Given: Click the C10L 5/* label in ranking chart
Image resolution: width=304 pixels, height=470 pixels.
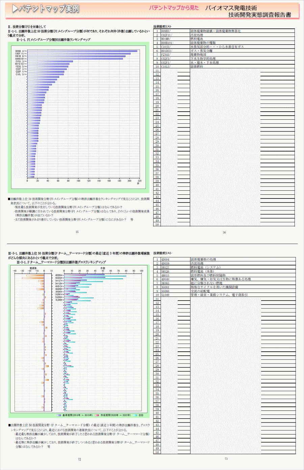Looking at the screenshot, I should (21, 74).
